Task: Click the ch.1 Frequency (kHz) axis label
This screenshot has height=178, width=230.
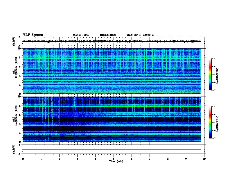Action: pos(15,68)
